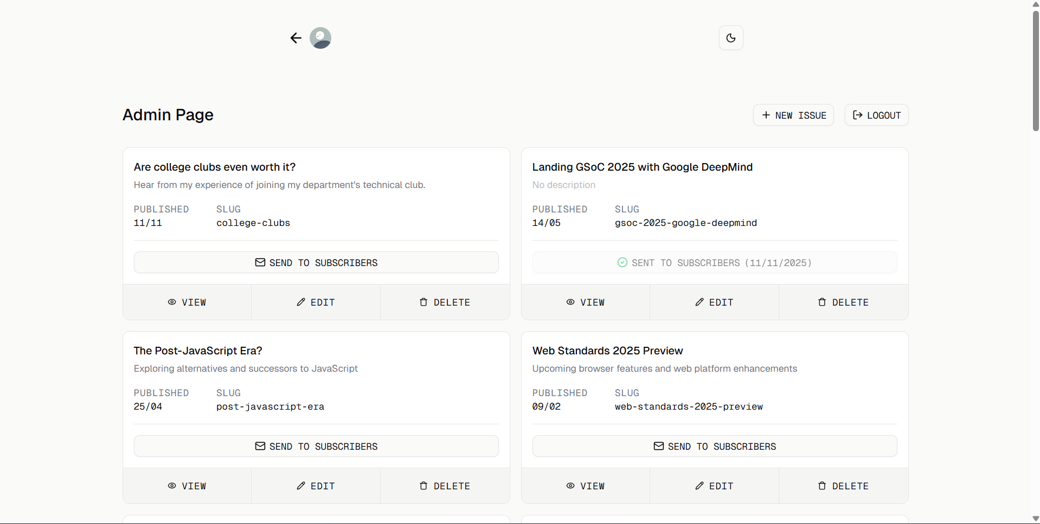This screenshot has width=1040, height=524.
Task: Open the New Issue form
Action: pos(793,115)
